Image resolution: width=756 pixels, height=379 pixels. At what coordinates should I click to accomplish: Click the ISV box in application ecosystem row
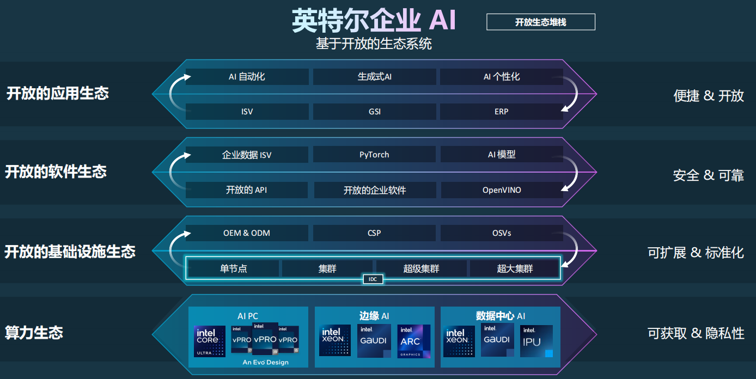(x=247, y=112)
